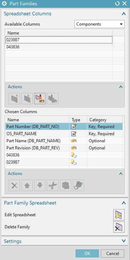The width and height of the screenshot is (130, 260).
Task: Cut the chosen column with scissors icon
Action: tap(53, 185)
